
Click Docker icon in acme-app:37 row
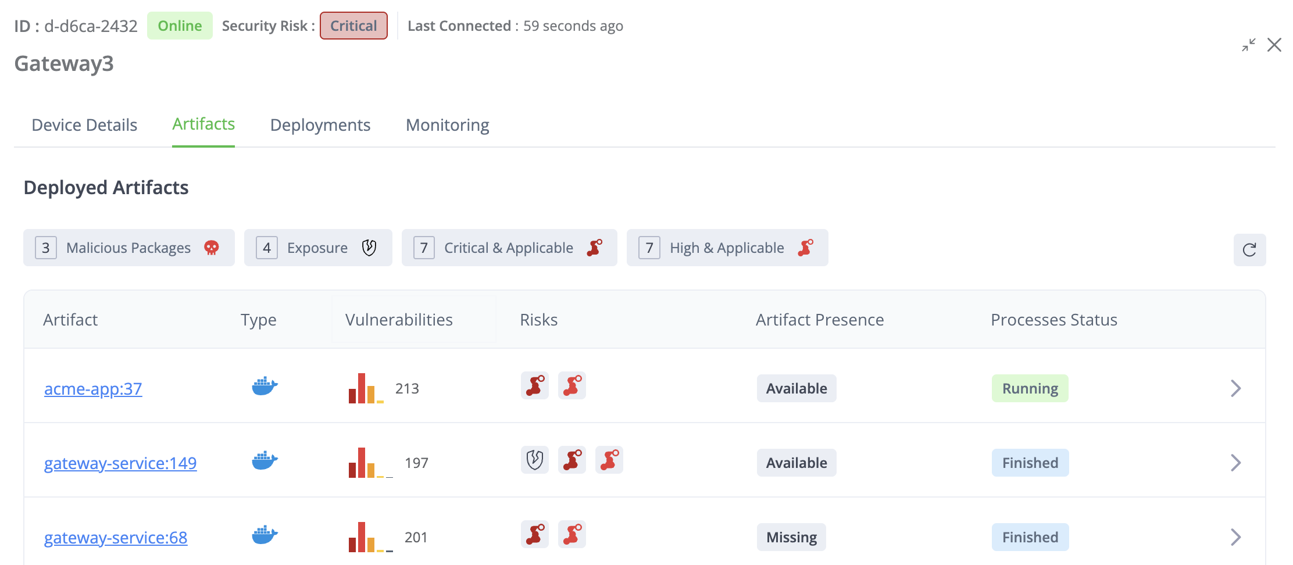point(265,387)
